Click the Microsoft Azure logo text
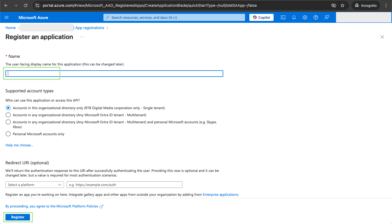This screenshot has height=224, width=392. click(33, 17)
